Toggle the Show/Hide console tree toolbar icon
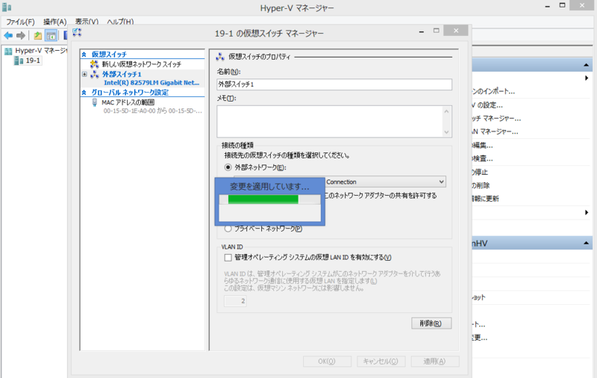The image size is (597, 378). pyautogui.click(x=51, y=36)
